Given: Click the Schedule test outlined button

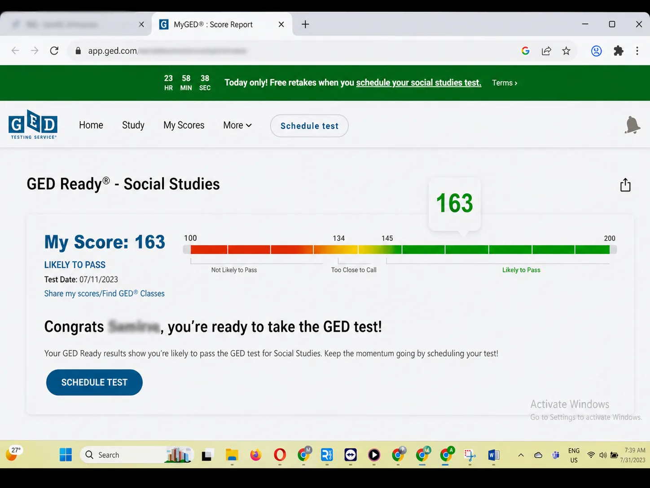Looking at the screenshot, I should pos(309,126).
